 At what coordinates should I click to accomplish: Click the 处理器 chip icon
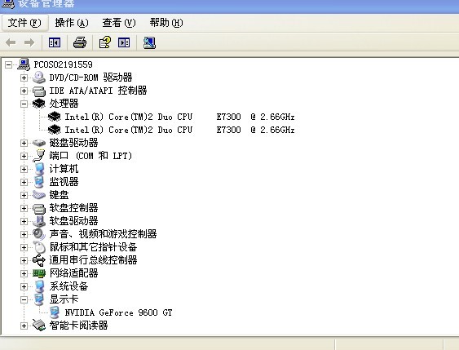click(x=39, y=104)
